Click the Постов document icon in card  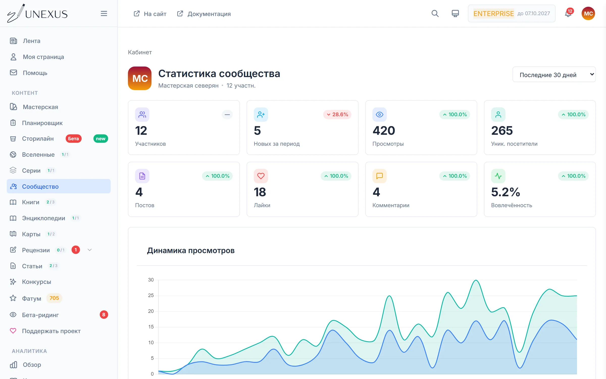click(142, 176)
